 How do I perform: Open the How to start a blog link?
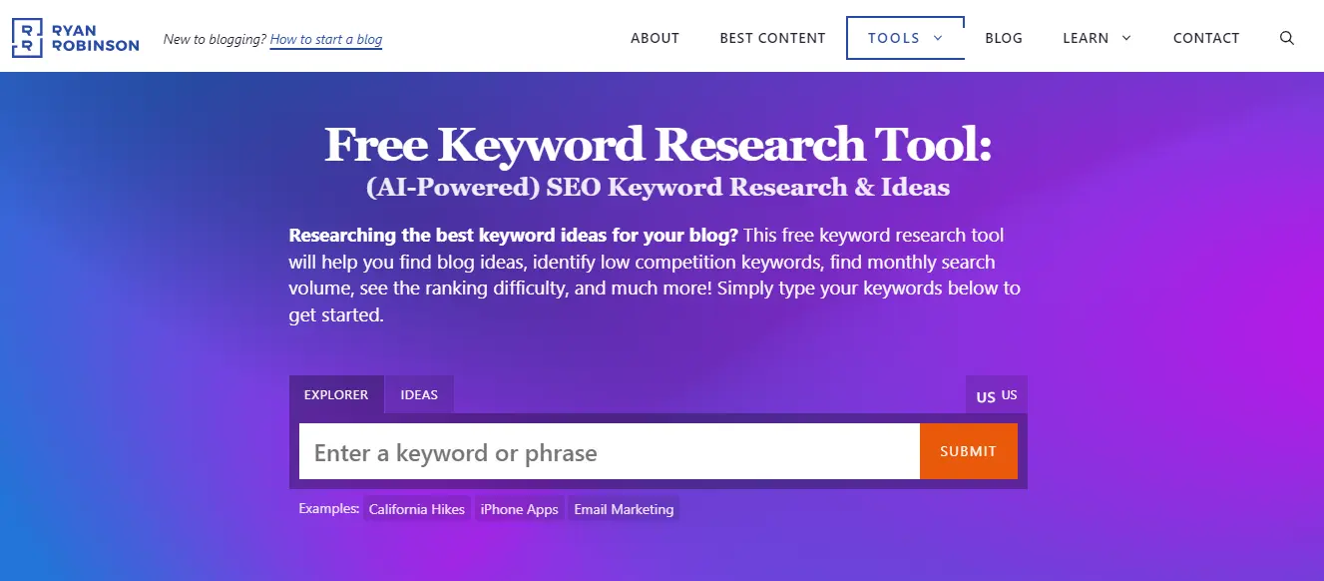pyautogui.click(x=325, y=39)
